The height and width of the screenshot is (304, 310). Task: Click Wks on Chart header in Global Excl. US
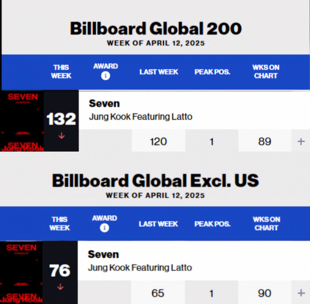click(266, 223)
